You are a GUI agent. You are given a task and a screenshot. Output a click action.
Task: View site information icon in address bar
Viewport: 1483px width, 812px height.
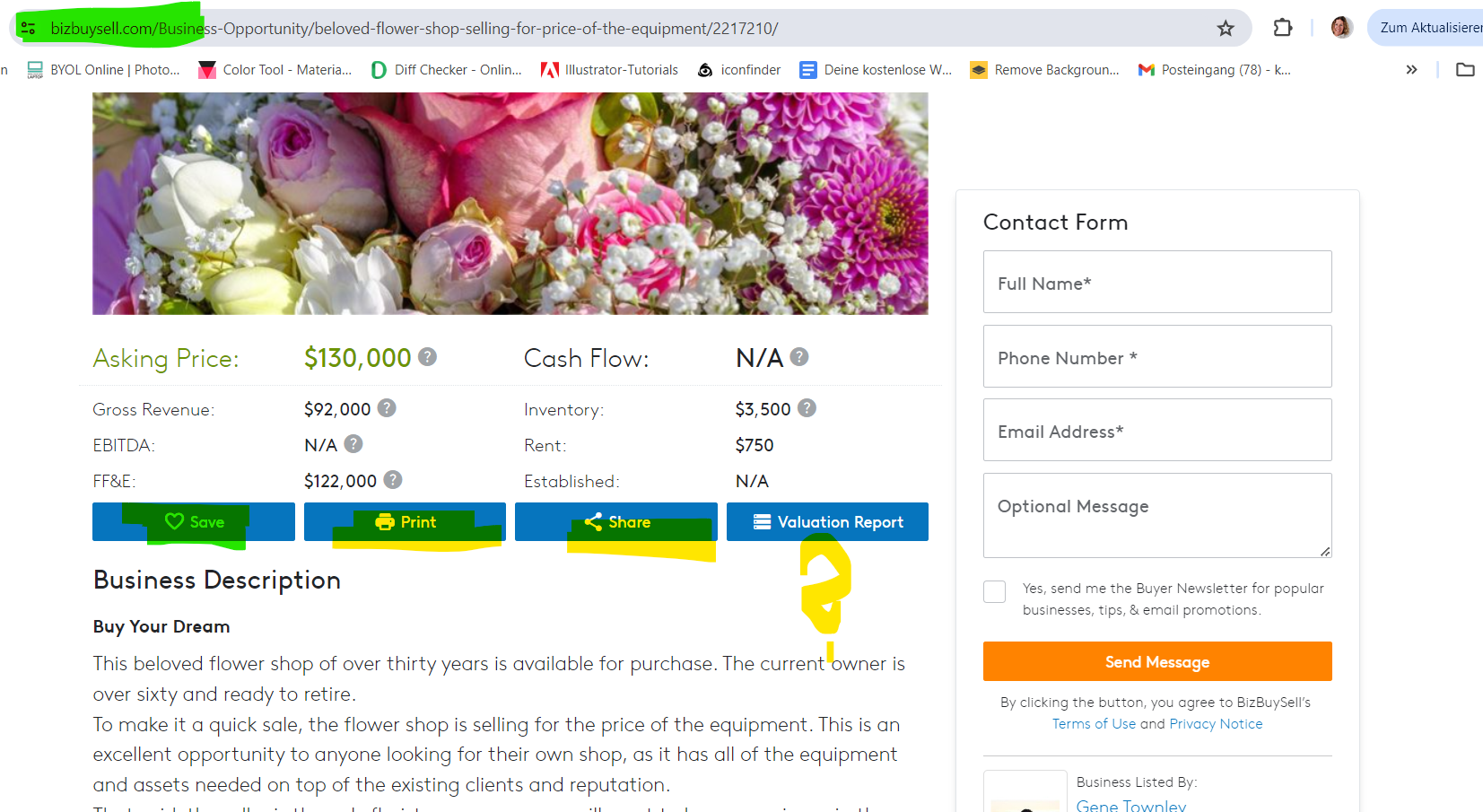pos(29,29)
